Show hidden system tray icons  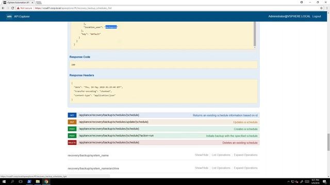pos(288,181)
